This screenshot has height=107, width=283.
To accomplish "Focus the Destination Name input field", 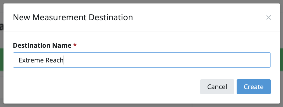I will point(142,60).
